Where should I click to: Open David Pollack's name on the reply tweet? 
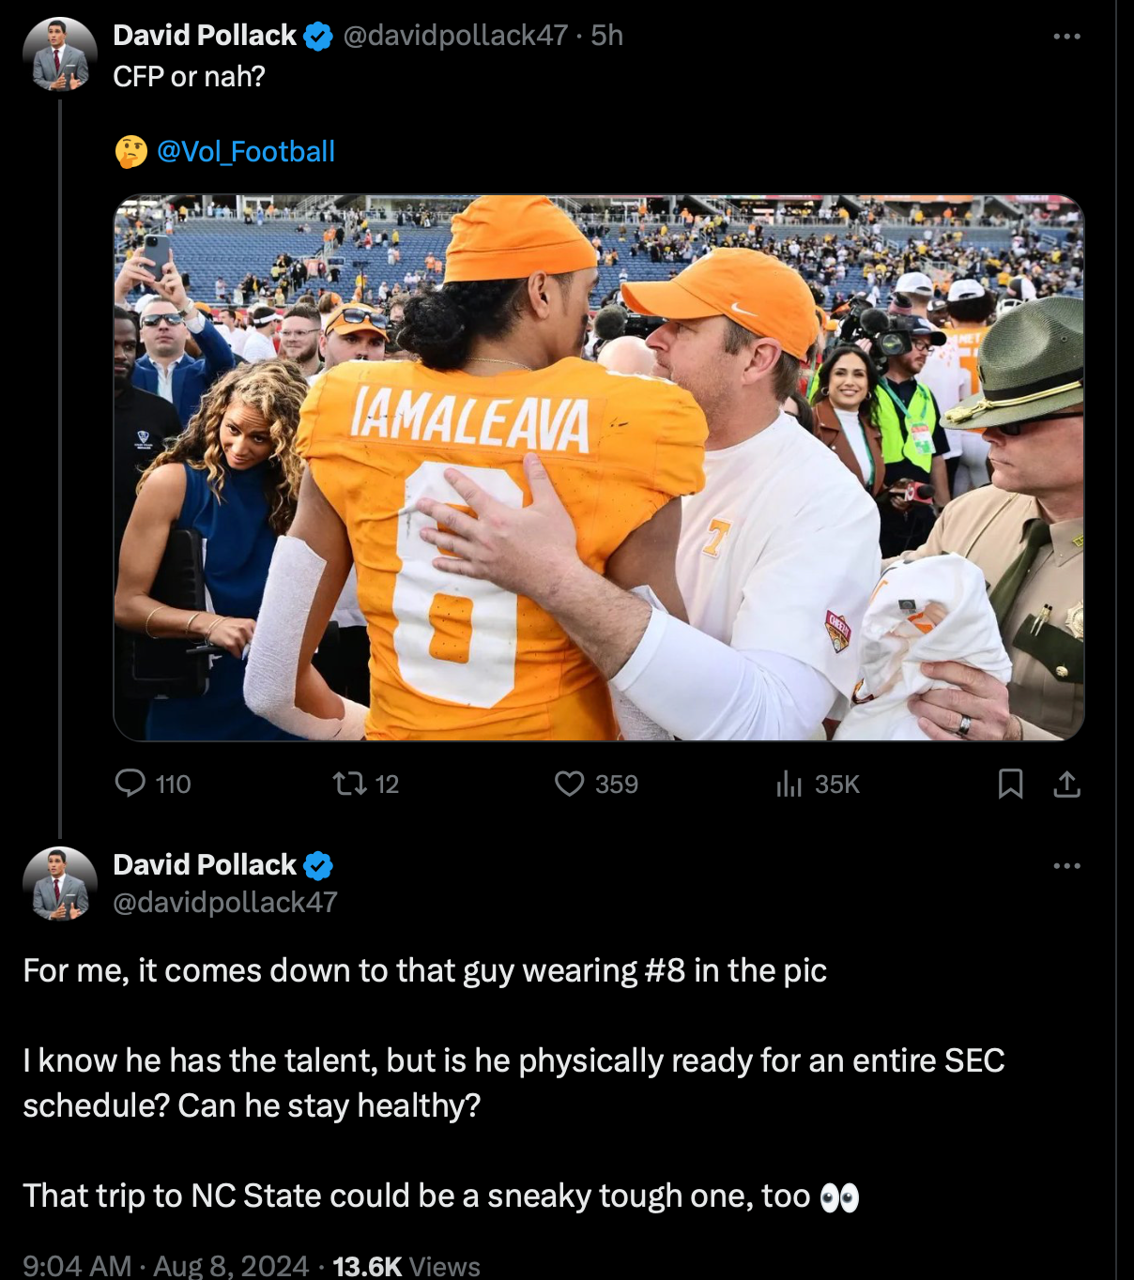[205, 864]
